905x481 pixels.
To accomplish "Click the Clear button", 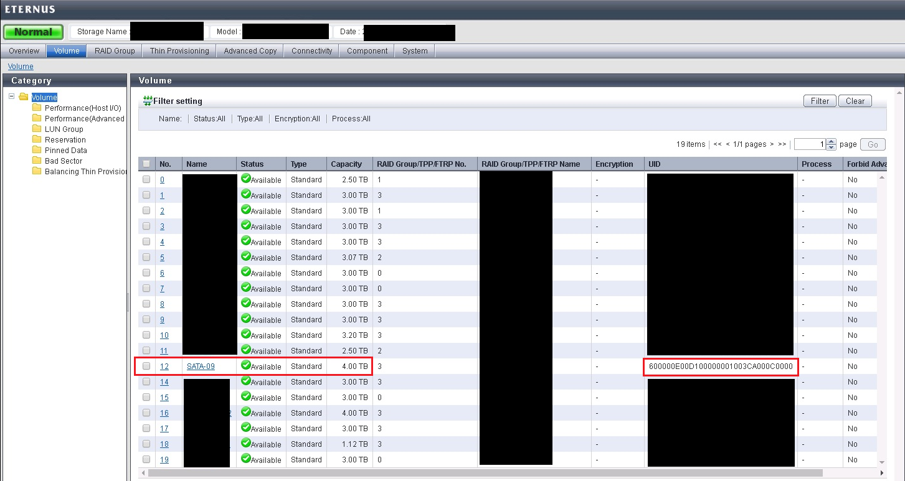I will (x=855, y=101).
